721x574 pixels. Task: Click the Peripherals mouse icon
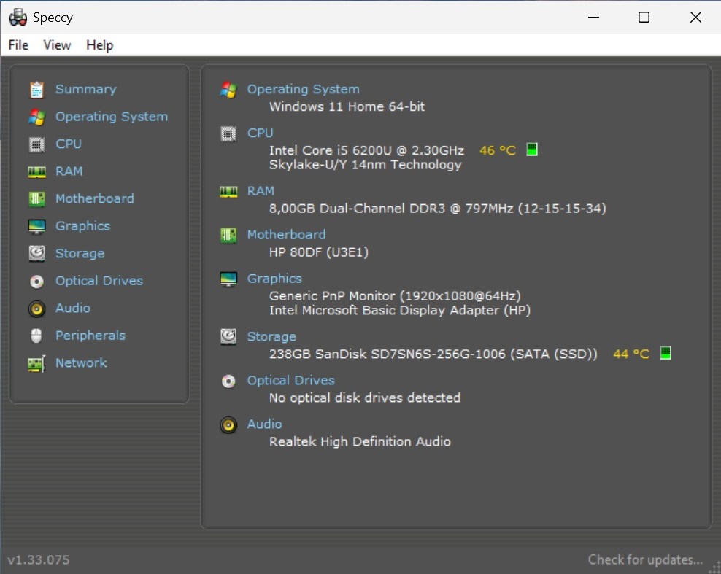[36, 335]
